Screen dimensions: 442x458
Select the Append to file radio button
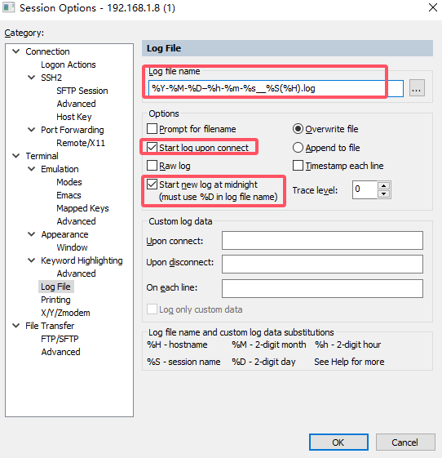click(298, 148)
